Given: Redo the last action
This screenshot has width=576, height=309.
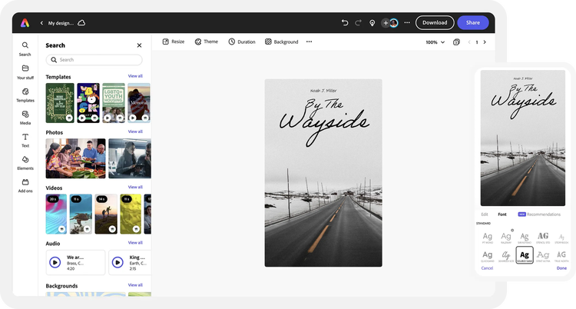Looking at the screenshot, I should point(358,23).
